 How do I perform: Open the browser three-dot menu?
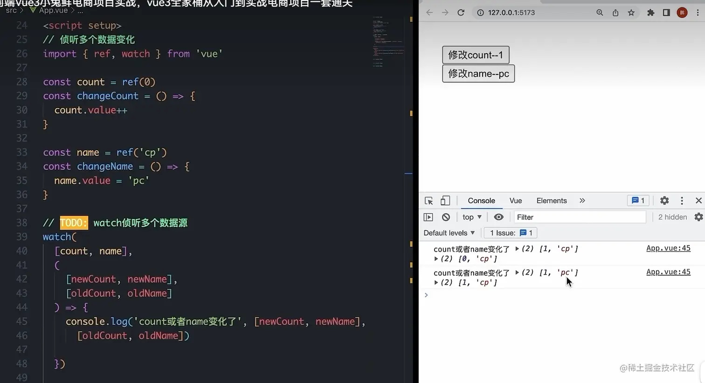click(x=698, y=13)
